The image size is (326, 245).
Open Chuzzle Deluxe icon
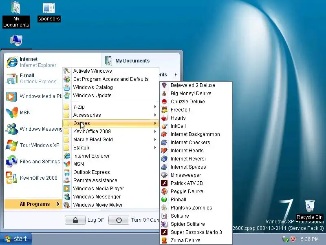point(164,101)
